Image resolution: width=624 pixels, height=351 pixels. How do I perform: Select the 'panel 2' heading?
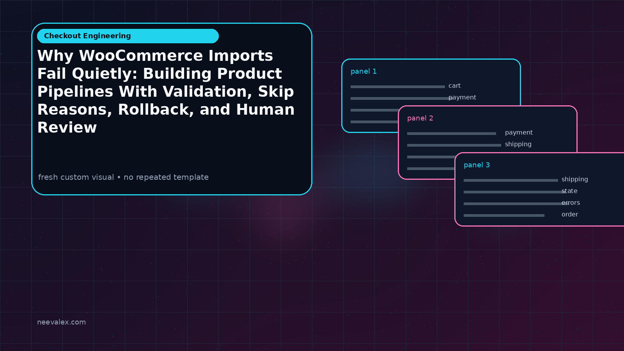pyautogui.click(x=420, y=118)
